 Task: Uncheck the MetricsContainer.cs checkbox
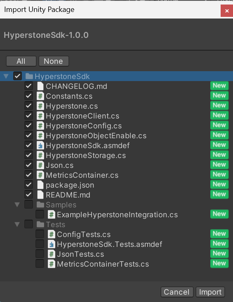28,175
